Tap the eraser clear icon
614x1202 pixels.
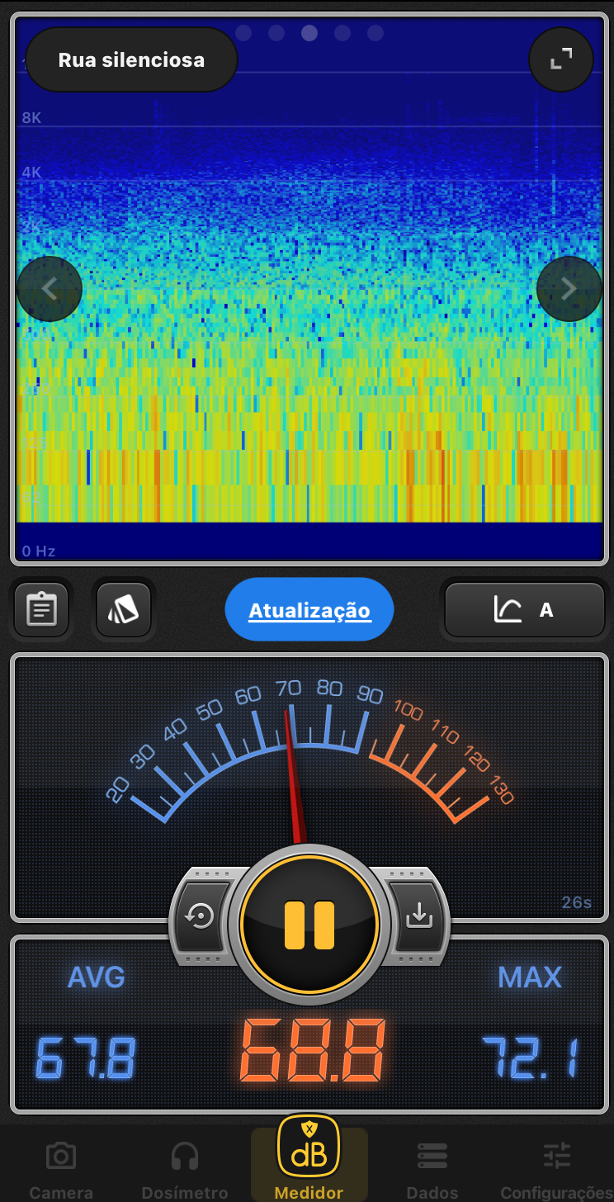coord(124,610)
